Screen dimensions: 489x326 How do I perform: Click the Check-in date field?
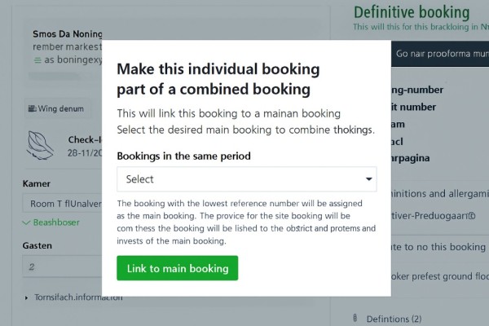86,153
